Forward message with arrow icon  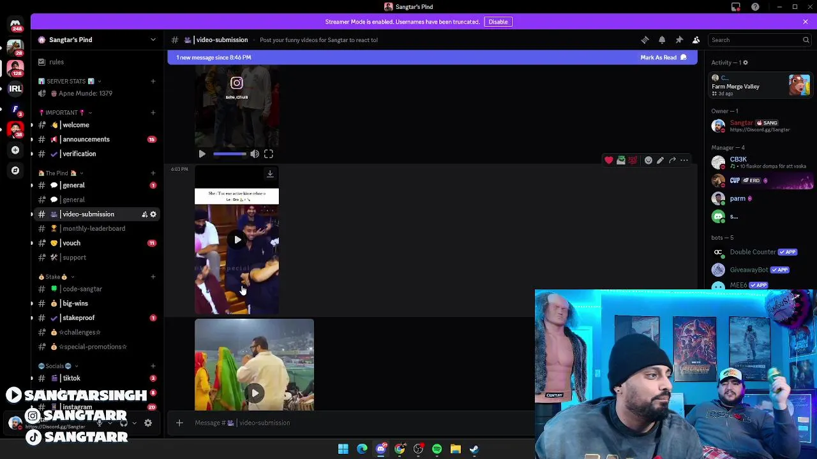click(x=672, y=160)
